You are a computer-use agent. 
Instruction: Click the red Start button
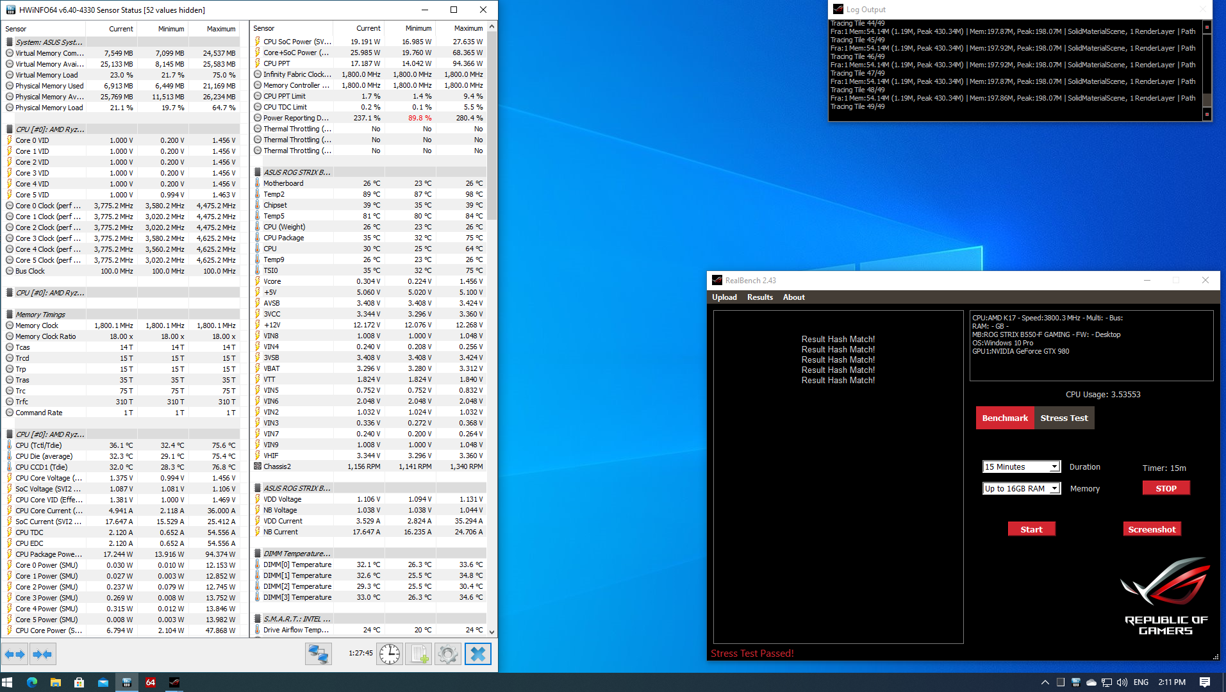coord(1031,529)
